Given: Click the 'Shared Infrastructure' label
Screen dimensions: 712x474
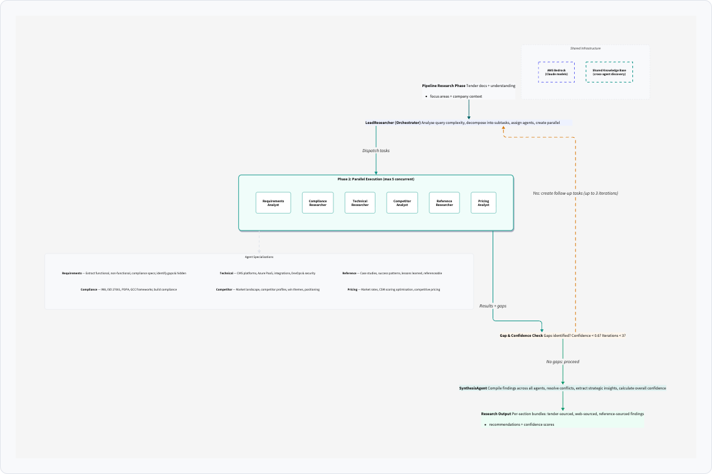Looking at the screenshot, I should 585,48.
